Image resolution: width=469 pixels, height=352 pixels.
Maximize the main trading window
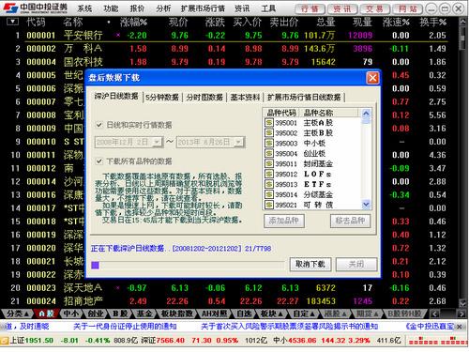click(445, 8)
